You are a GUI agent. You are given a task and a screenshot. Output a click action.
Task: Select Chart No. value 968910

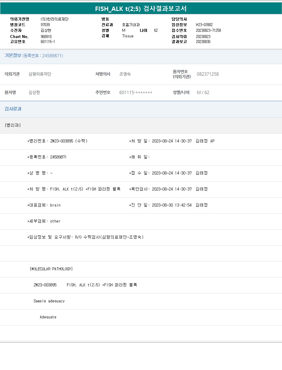(x=46, y=36)
